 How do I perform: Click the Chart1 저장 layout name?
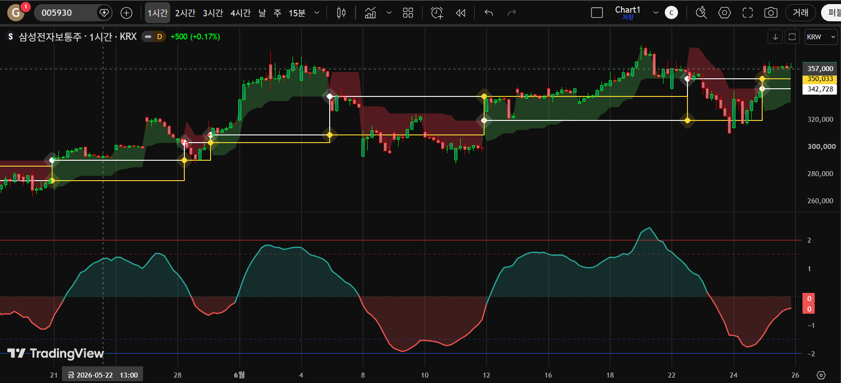coord(628,13)
